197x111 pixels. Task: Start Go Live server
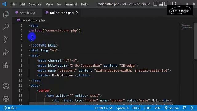point(171,108)
